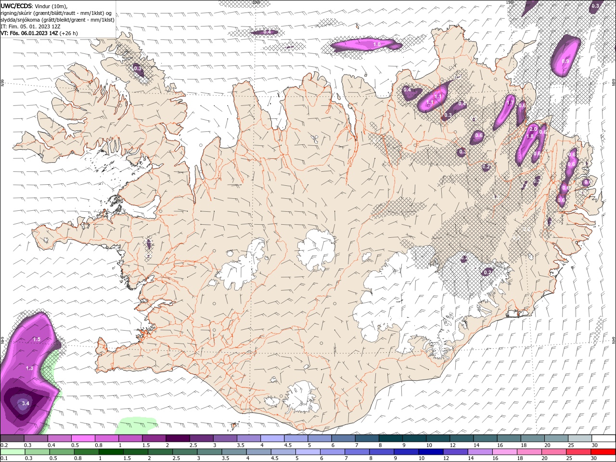Click the 0.9 value in the northeast offshore cell
Image resolution: width=616 pixels, height=462 pixels.
pyautogui.click(x=565, y=61)
